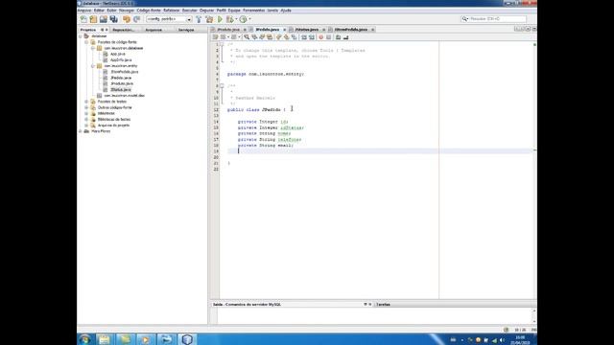Expand Arquivos do projeto node
The height and width of the screenshot is (345, 614).
tap(86, 126)
